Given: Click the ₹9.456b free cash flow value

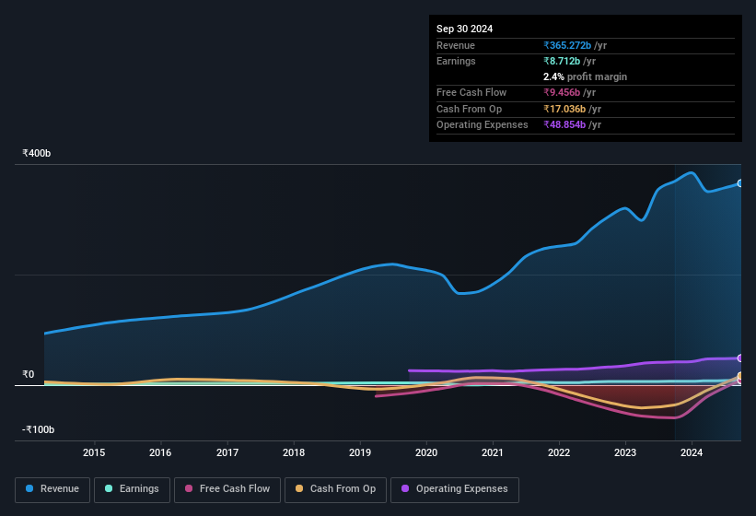Looking at the screenshot, I should pos(562,92).
